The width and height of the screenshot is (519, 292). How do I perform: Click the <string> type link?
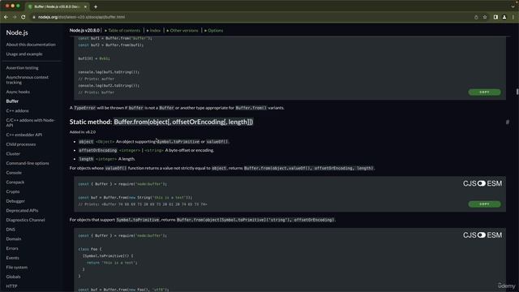click(154, 150)
